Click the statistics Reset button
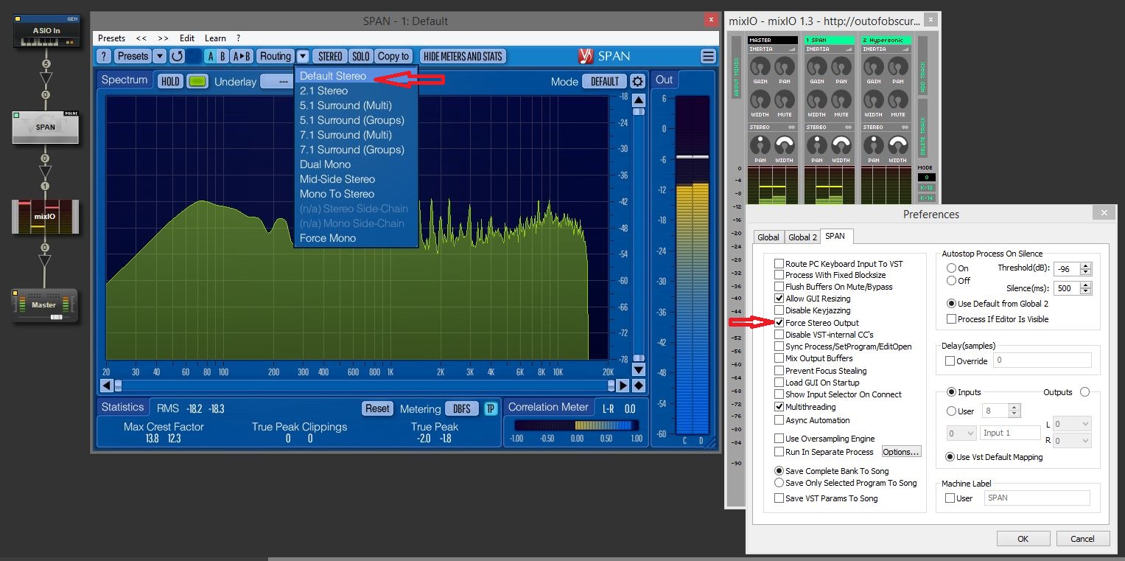Screen dimensions: 1125x561 [377, 408]
